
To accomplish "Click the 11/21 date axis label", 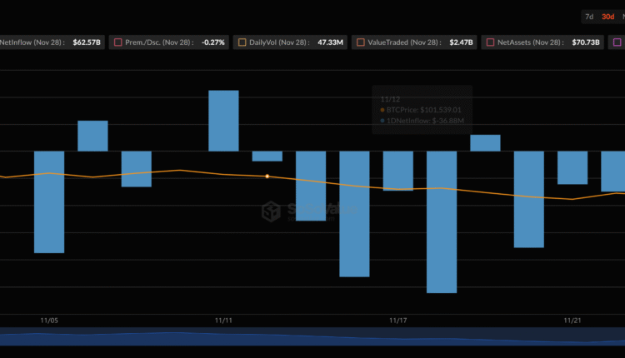I will point(572,321).
